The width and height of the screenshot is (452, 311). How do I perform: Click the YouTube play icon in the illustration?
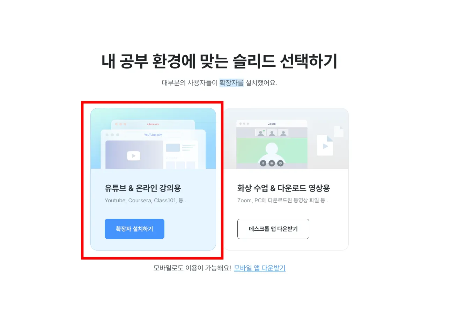134,156
